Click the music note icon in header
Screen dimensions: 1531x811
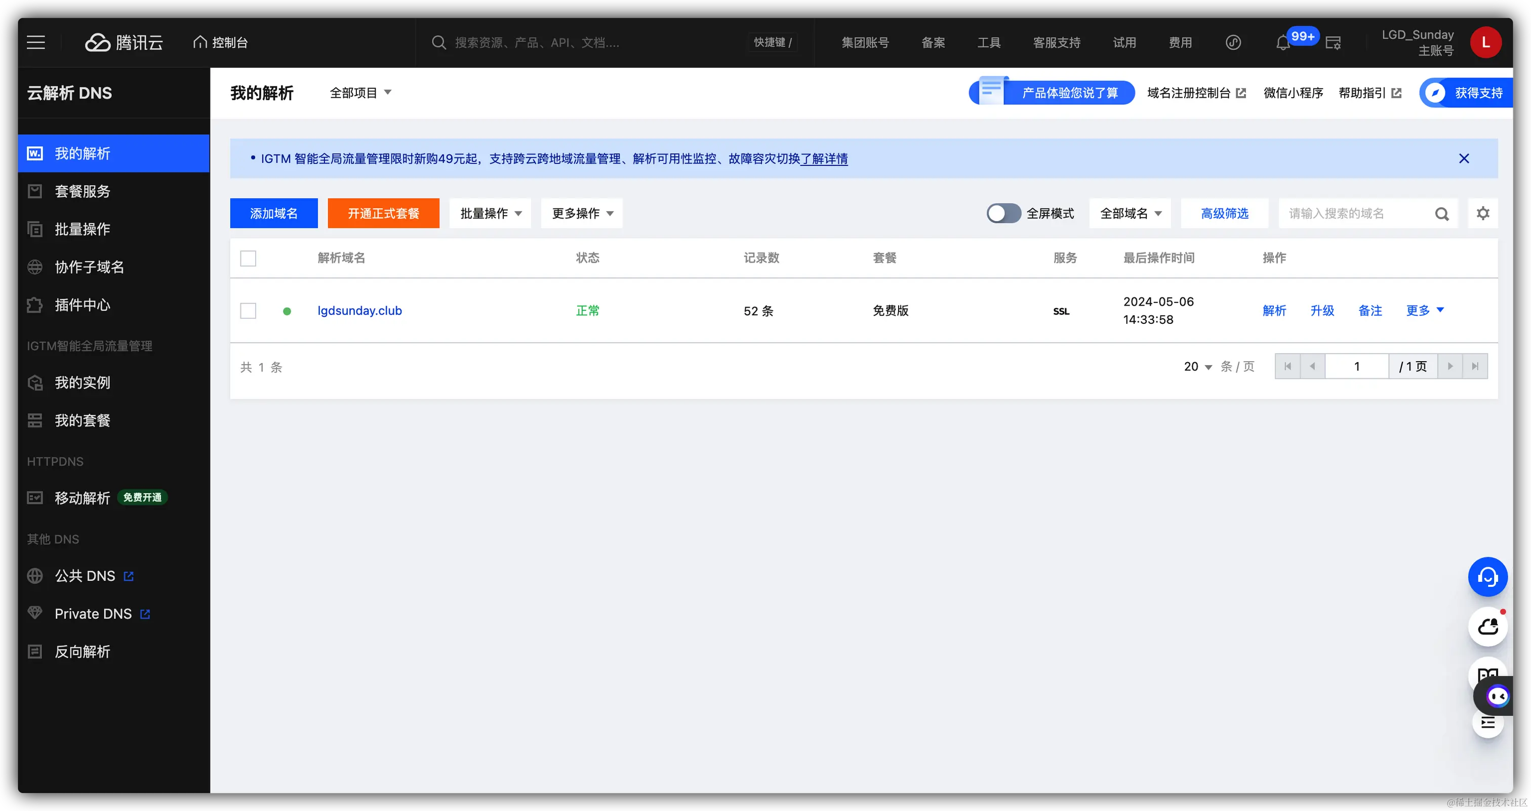pyautogui.click(x=1233, y=42)
